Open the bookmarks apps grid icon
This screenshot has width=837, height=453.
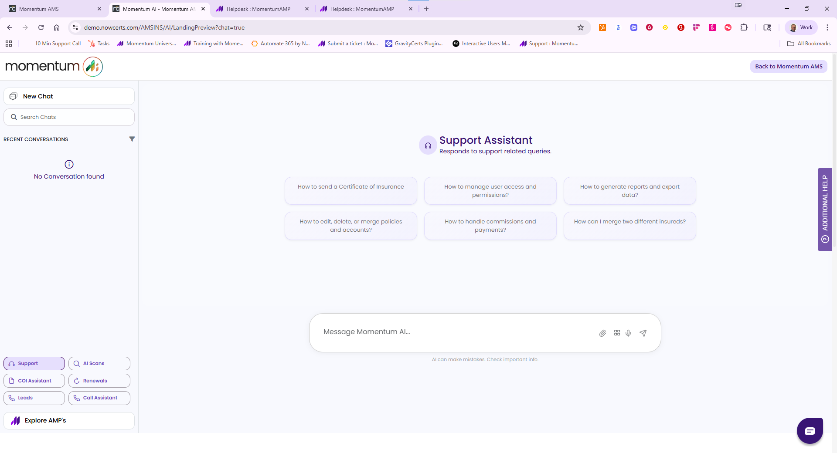pos(9,44)
